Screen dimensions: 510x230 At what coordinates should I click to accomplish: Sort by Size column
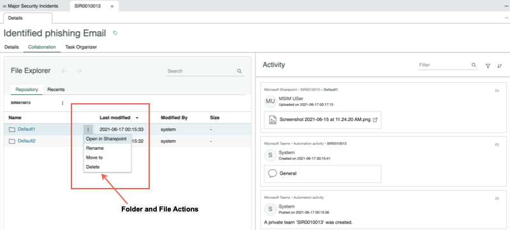point(215,118)
